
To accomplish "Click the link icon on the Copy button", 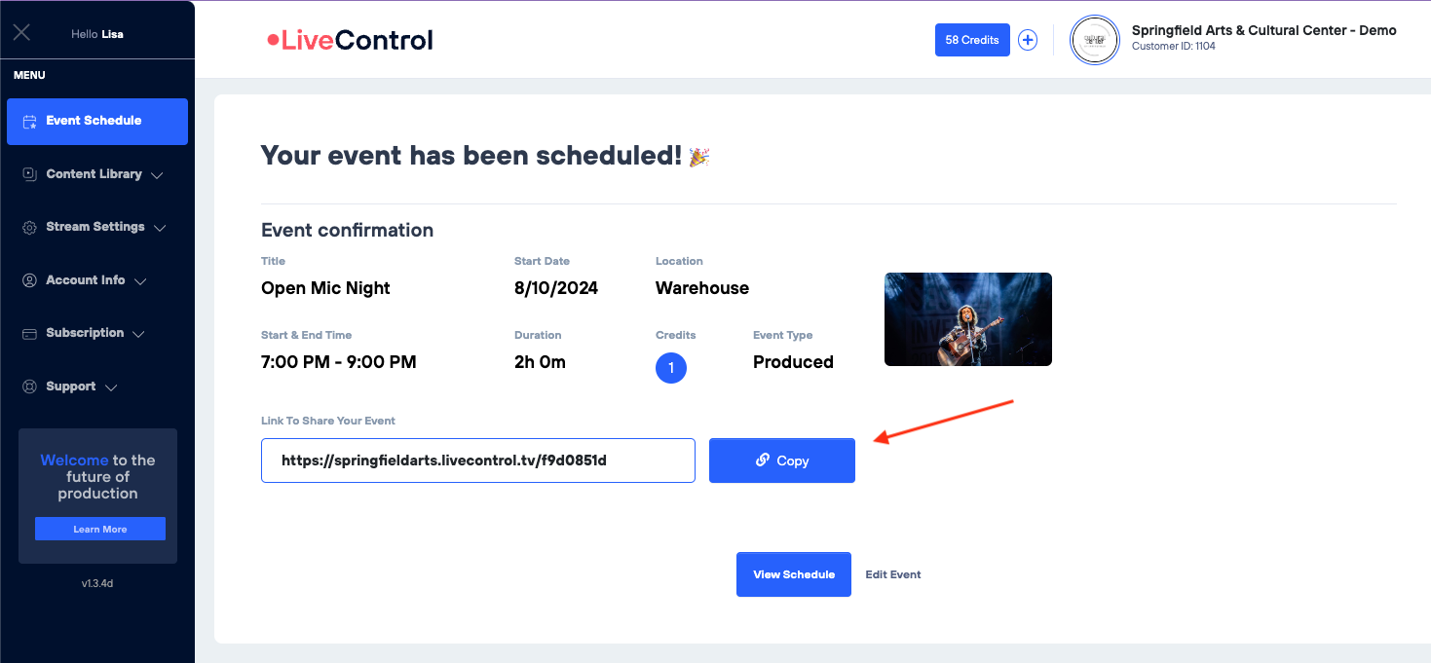I will [x=764, y=460].
